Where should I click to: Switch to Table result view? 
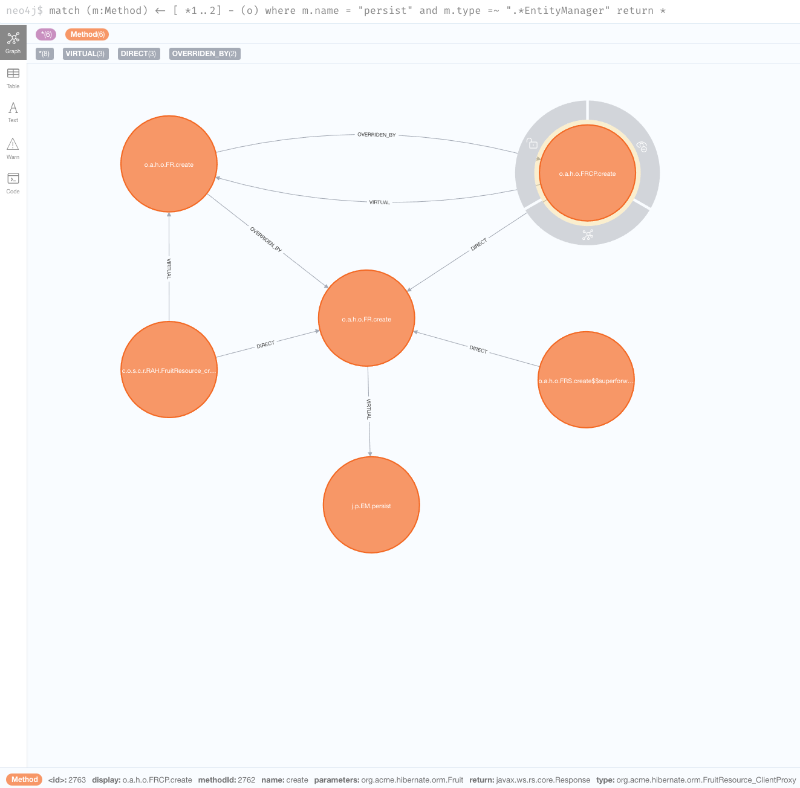pyautogui.click(x=13, y=77)
